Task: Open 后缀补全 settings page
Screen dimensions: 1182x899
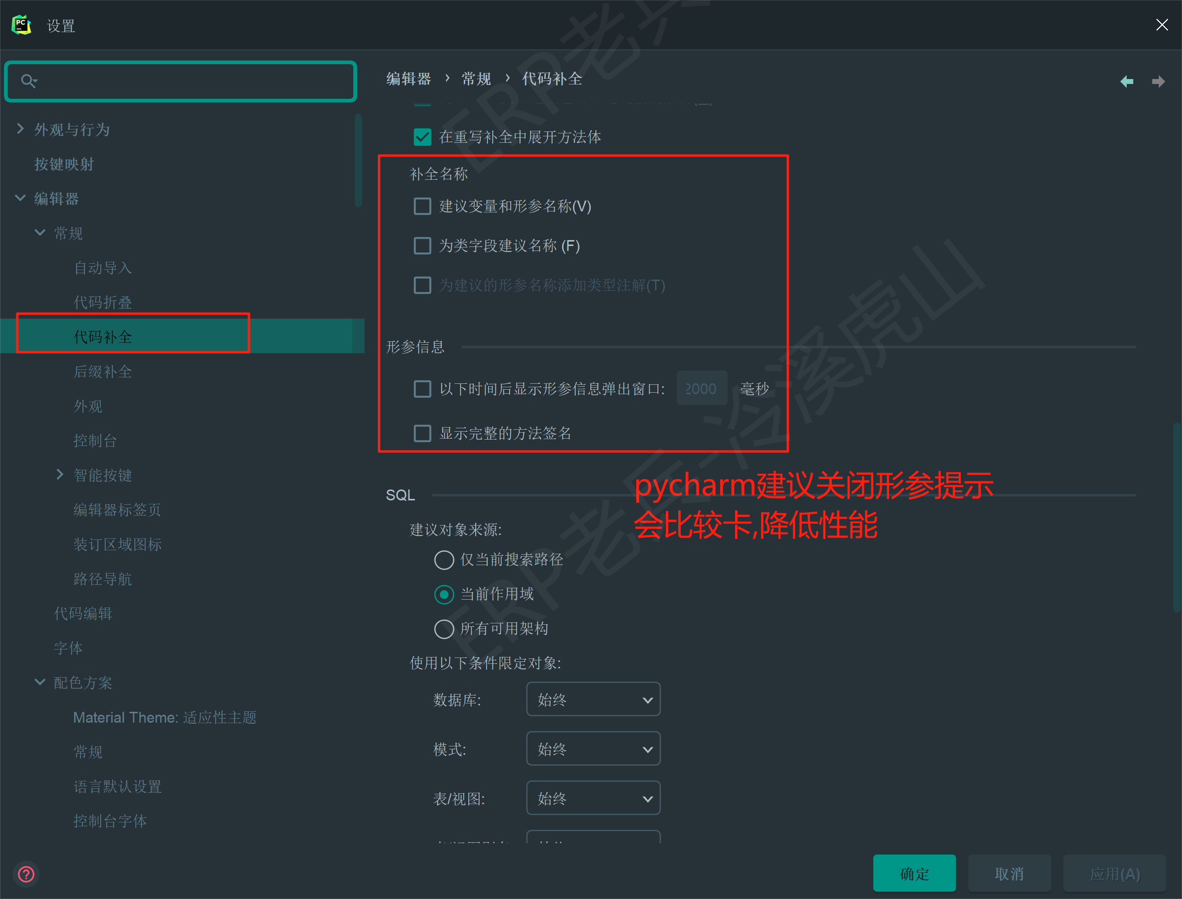Action: point(102,371)
